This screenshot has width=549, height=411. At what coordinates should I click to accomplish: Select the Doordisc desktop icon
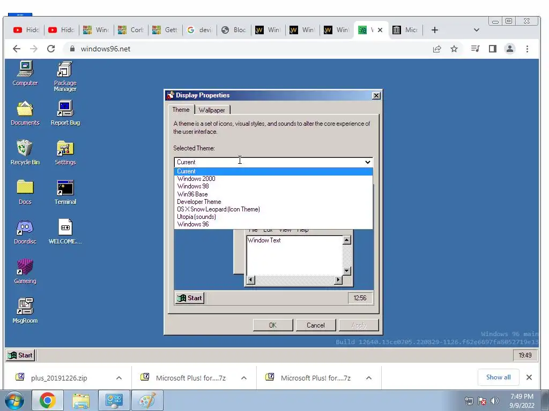25,232
